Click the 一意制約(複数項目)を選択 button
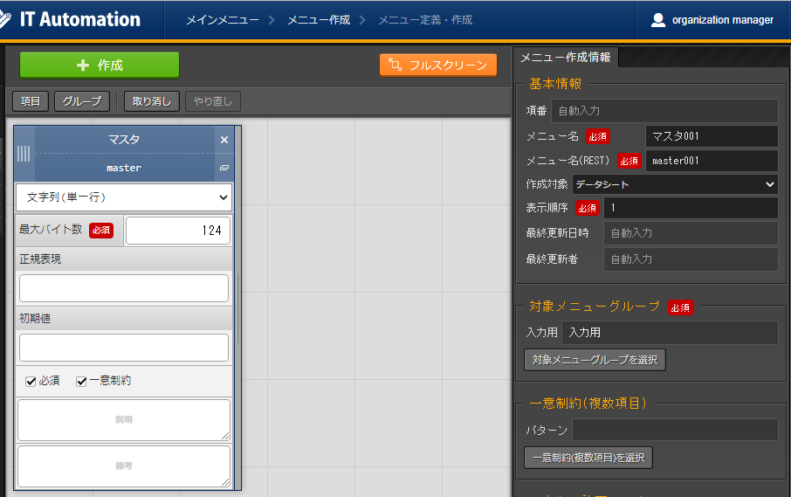Screen dimensions: 791x497 [x=588, y=458]
